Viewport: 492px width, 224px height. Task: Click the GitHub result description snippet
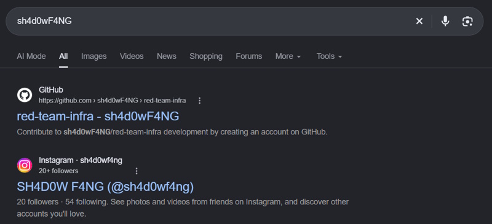[x=172, y=132]
